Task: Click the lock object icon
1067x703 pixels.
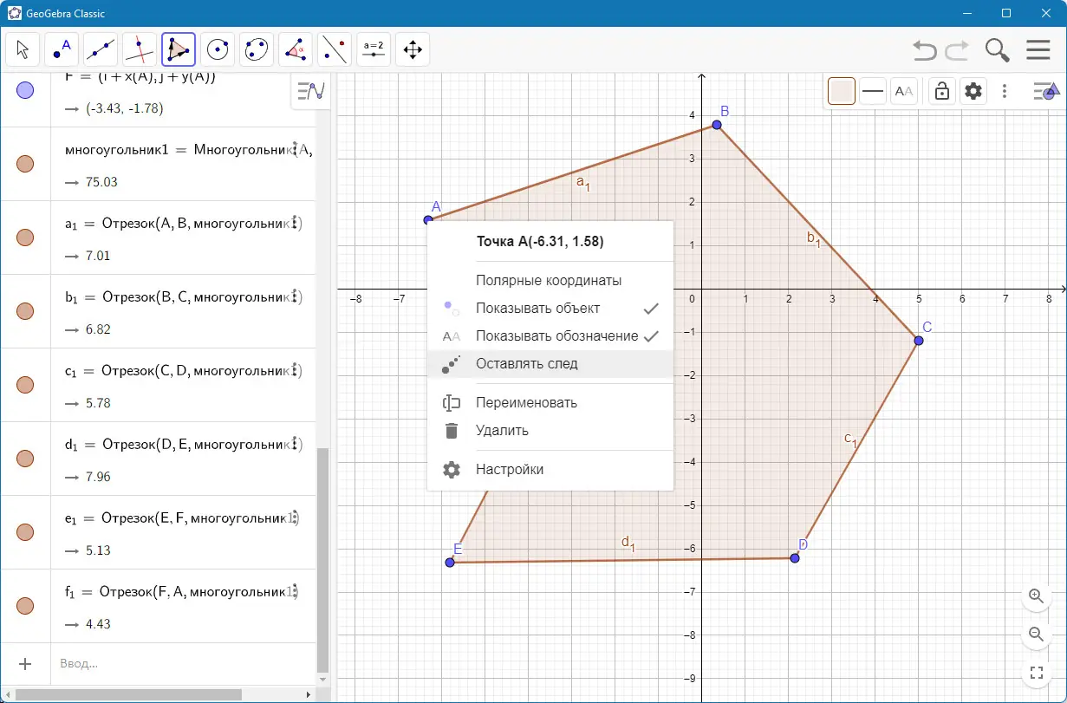Action: [942, 91]
